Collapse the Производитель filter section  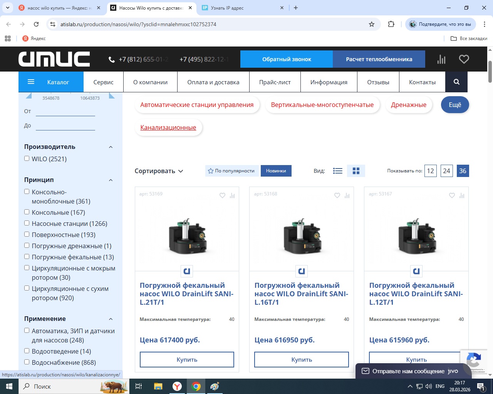tap(111, 147)
